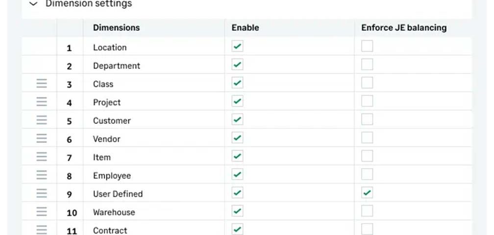Click the reorder handle beside Customer
Viewport: 494px width, 235px height.
click(x=42, y=120)
